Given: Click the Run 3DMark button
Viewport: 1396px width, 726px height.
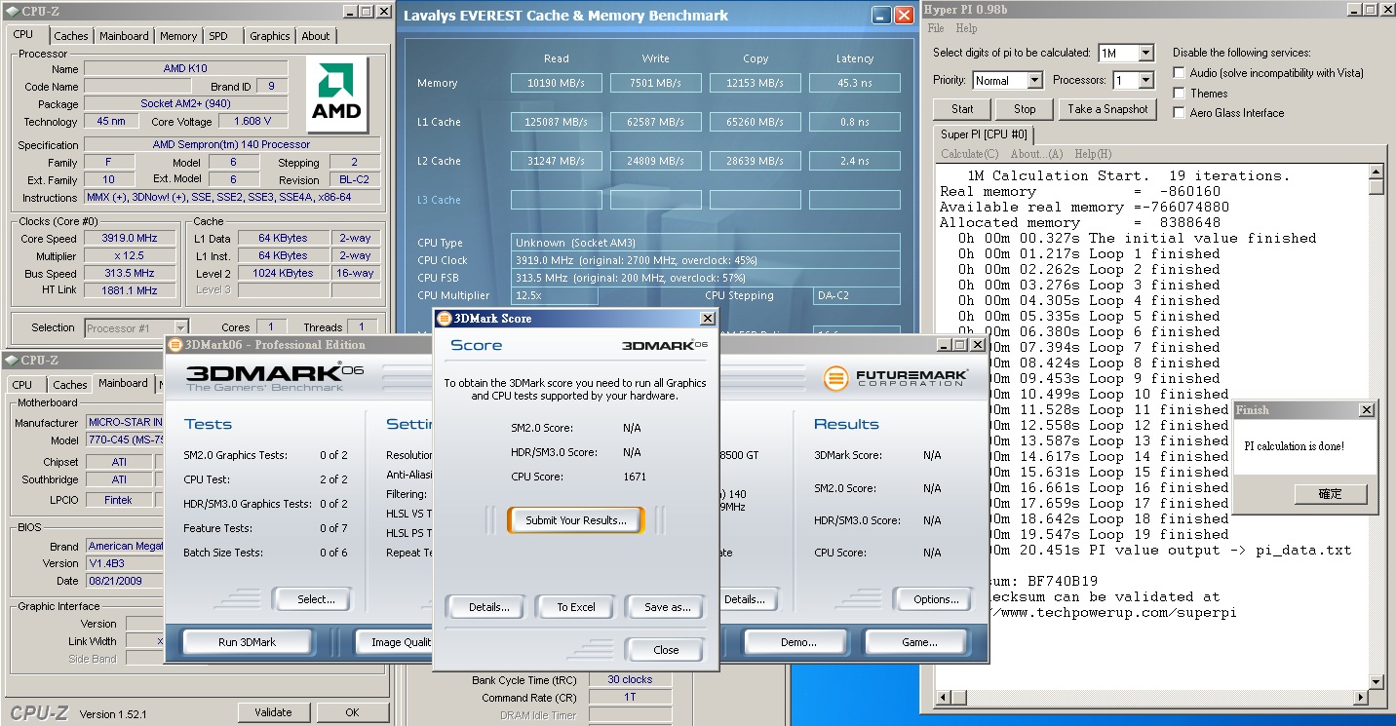Looking at the screenshot, I should [x=247, y=642].
